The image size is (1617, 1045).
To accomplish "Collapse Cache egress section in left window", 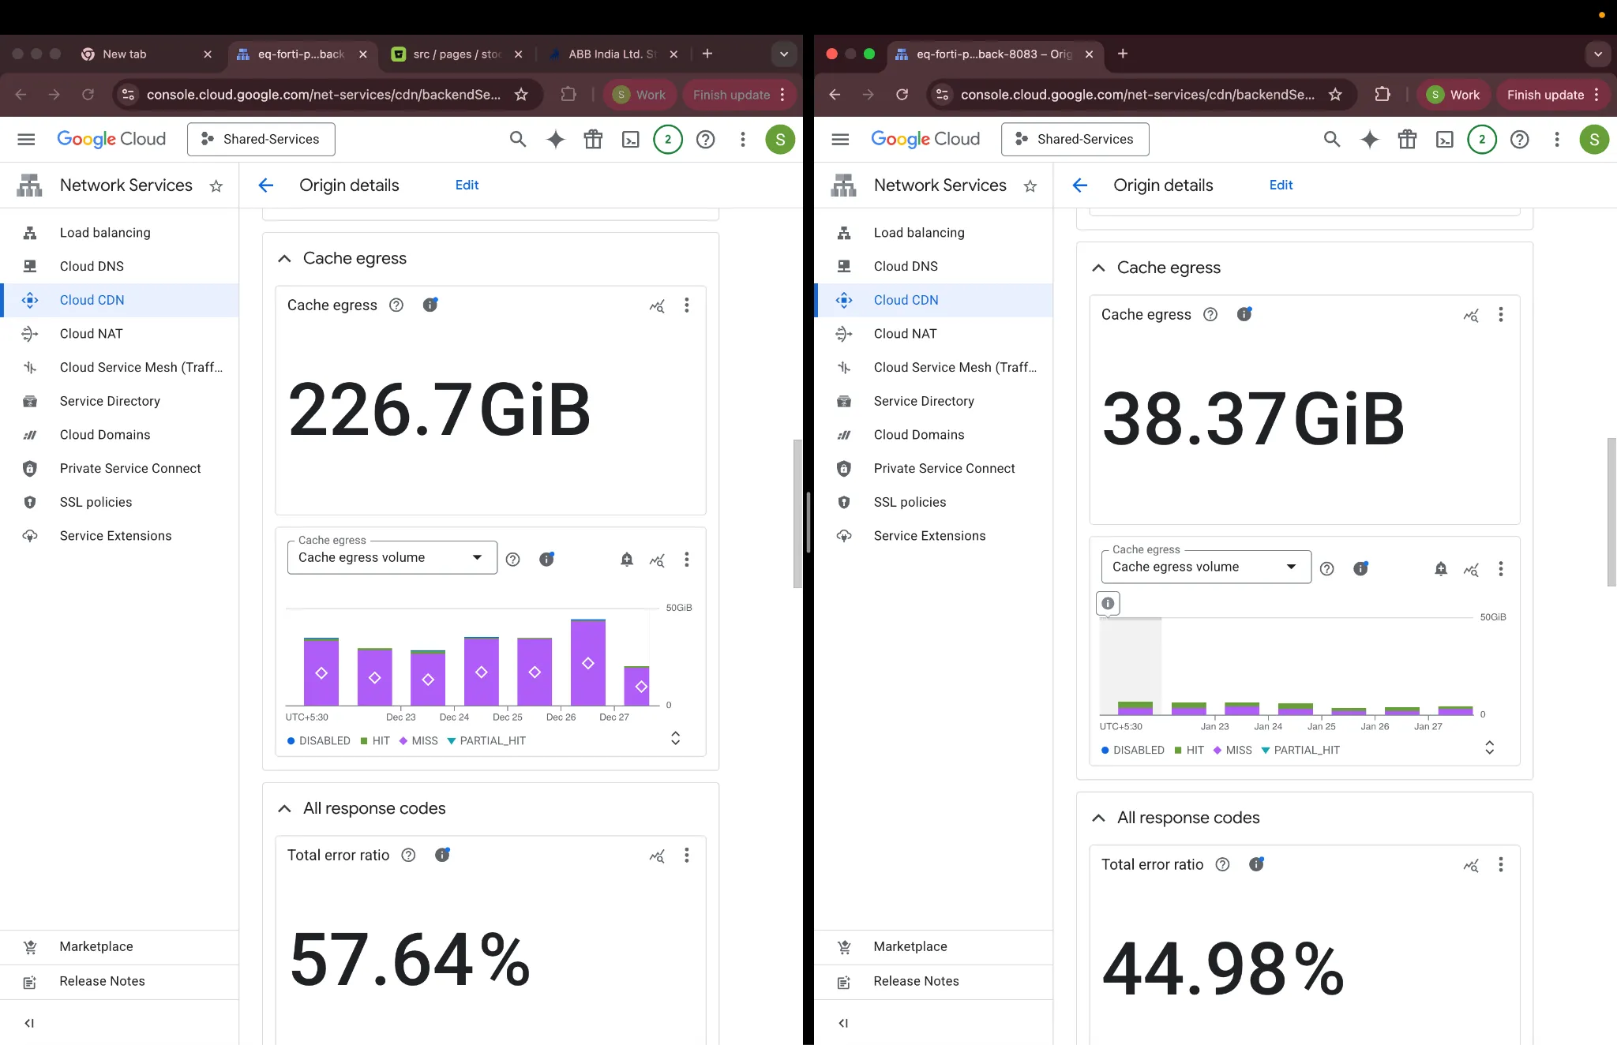I will [x=284, y=259].
